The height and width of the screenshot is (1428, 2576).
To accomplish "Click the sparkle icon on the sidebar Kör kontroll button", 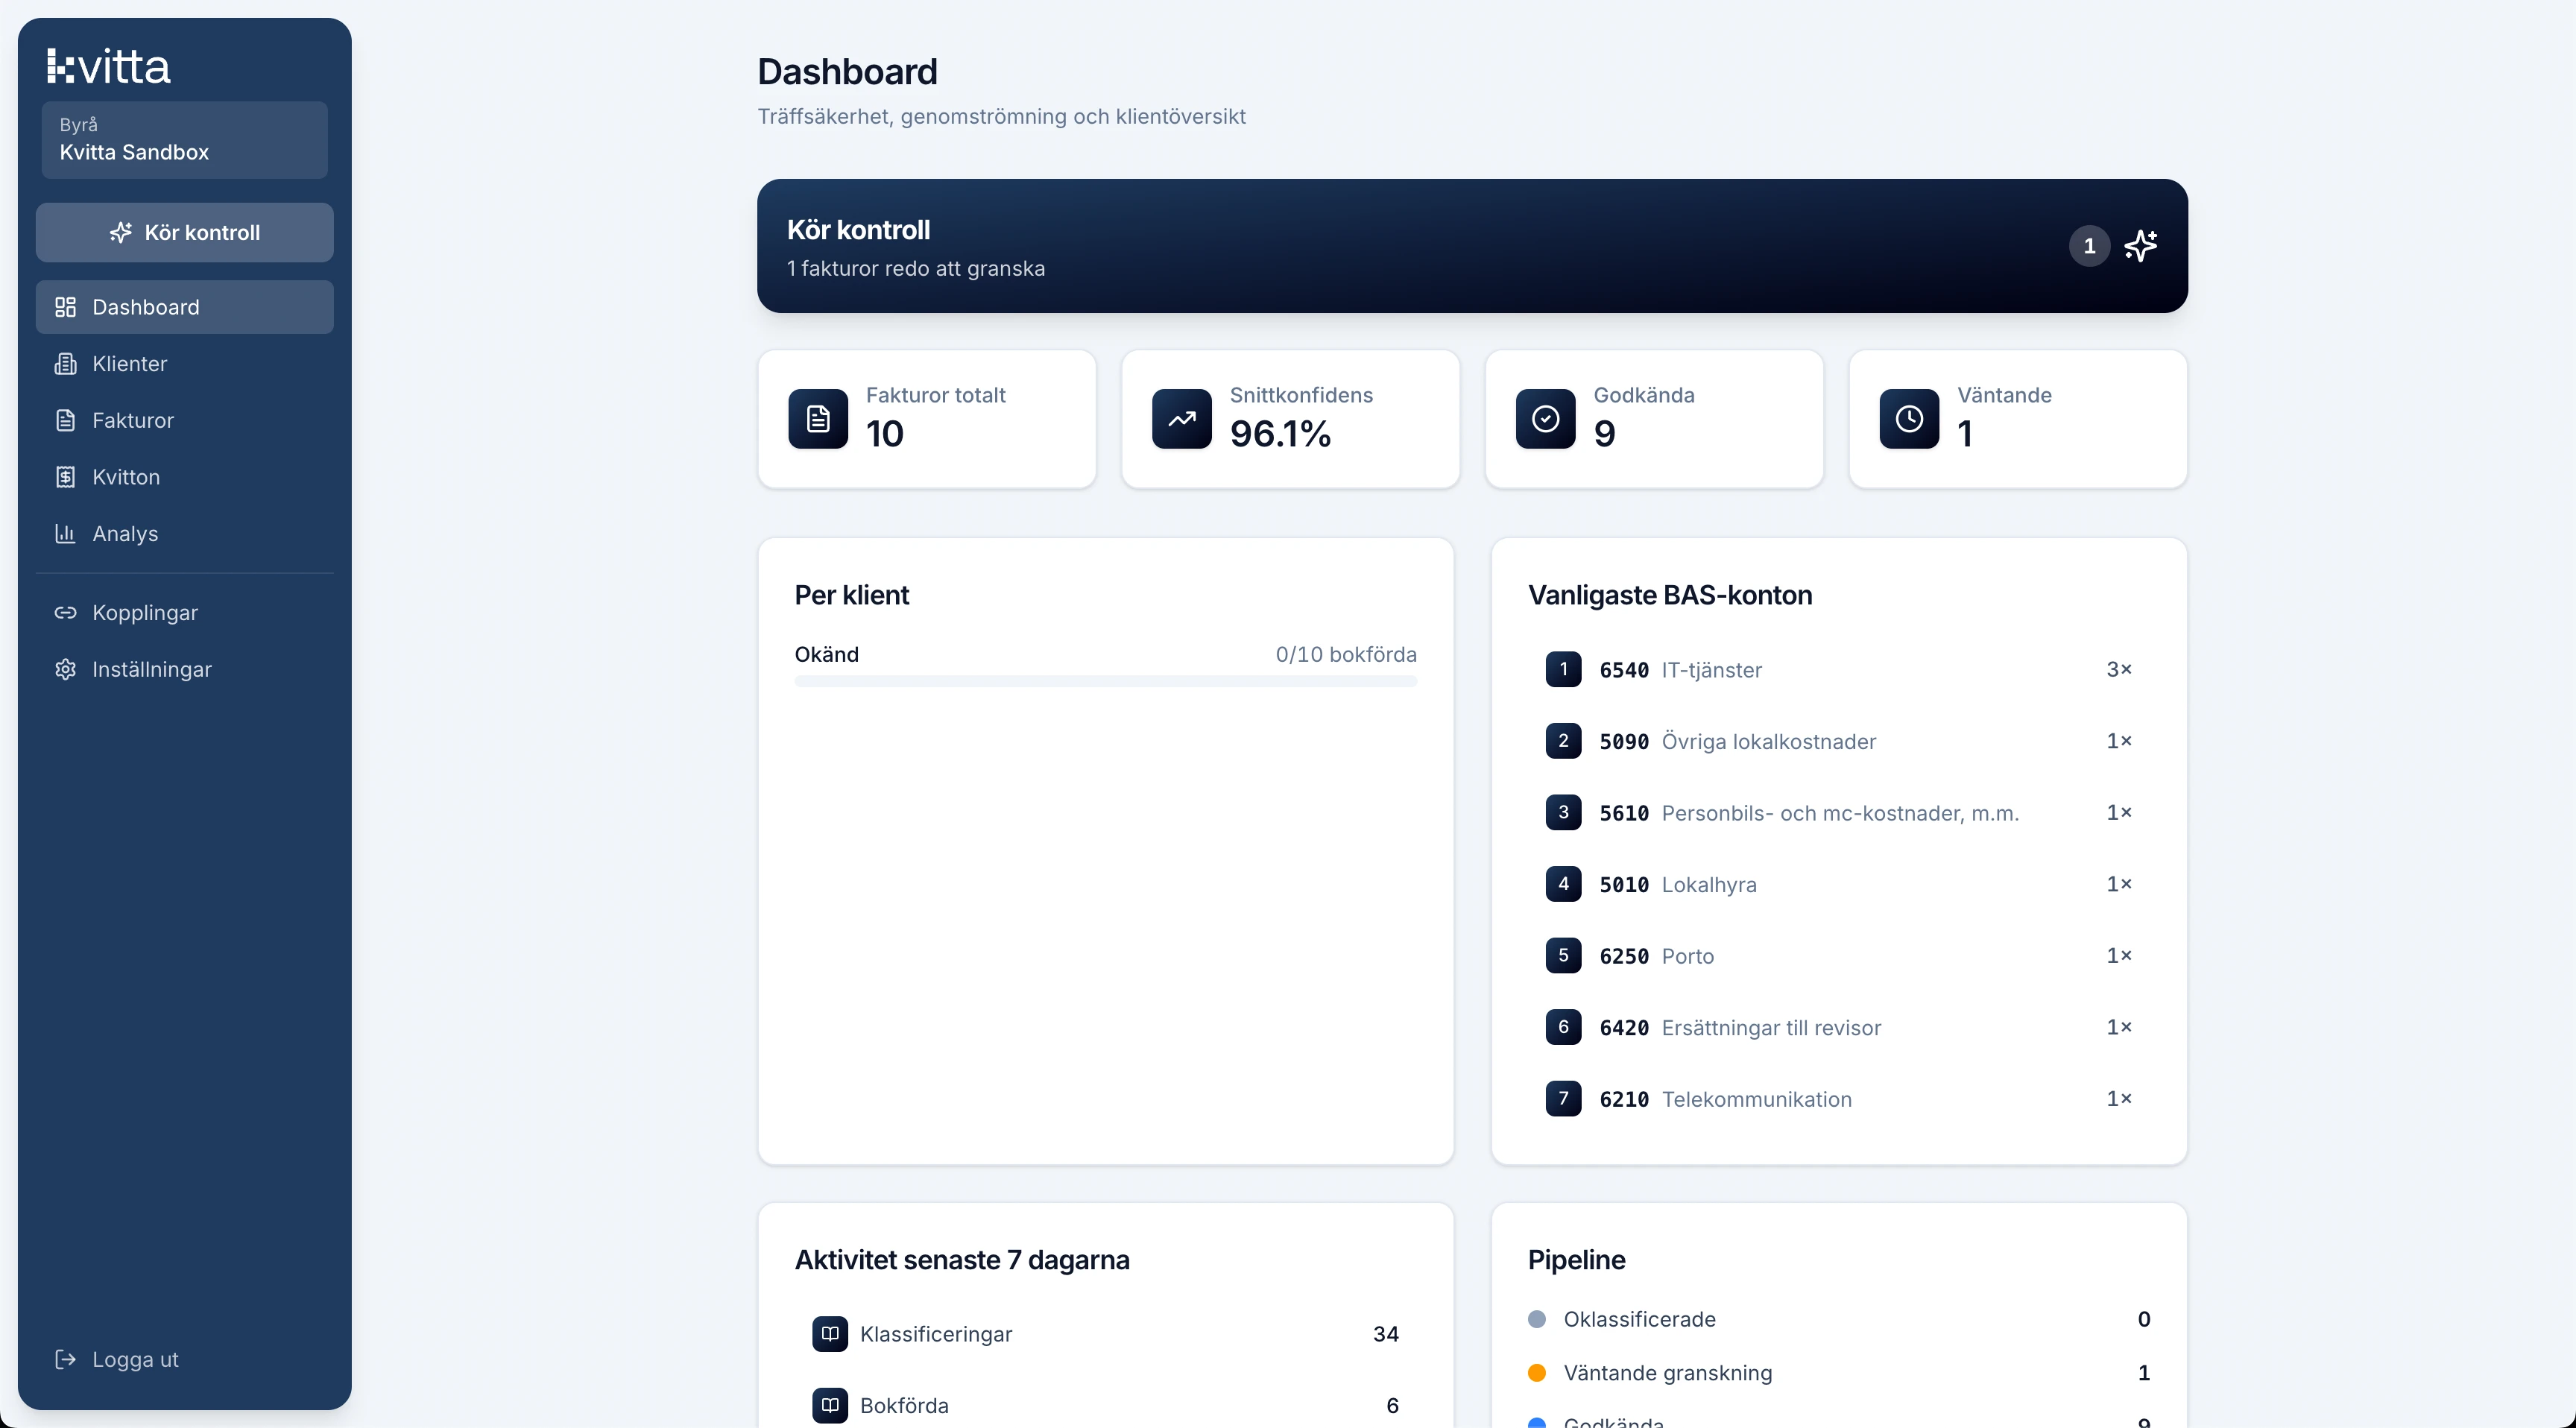I will pos(121,233).
